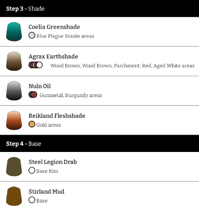Open the Step 3 - Shade header
The width and height of the screenshot is (199, 210).
99,8
